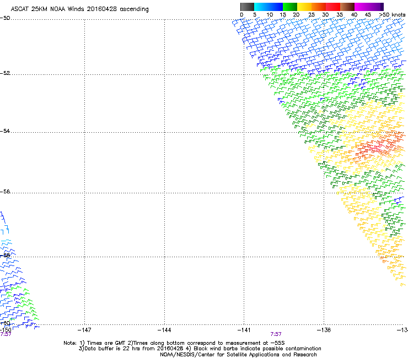The width and height of the screenshot is (408, 358).
Task: Select the dark blue 10-15 knots legend swatch
Action: [x=276, y=7]
